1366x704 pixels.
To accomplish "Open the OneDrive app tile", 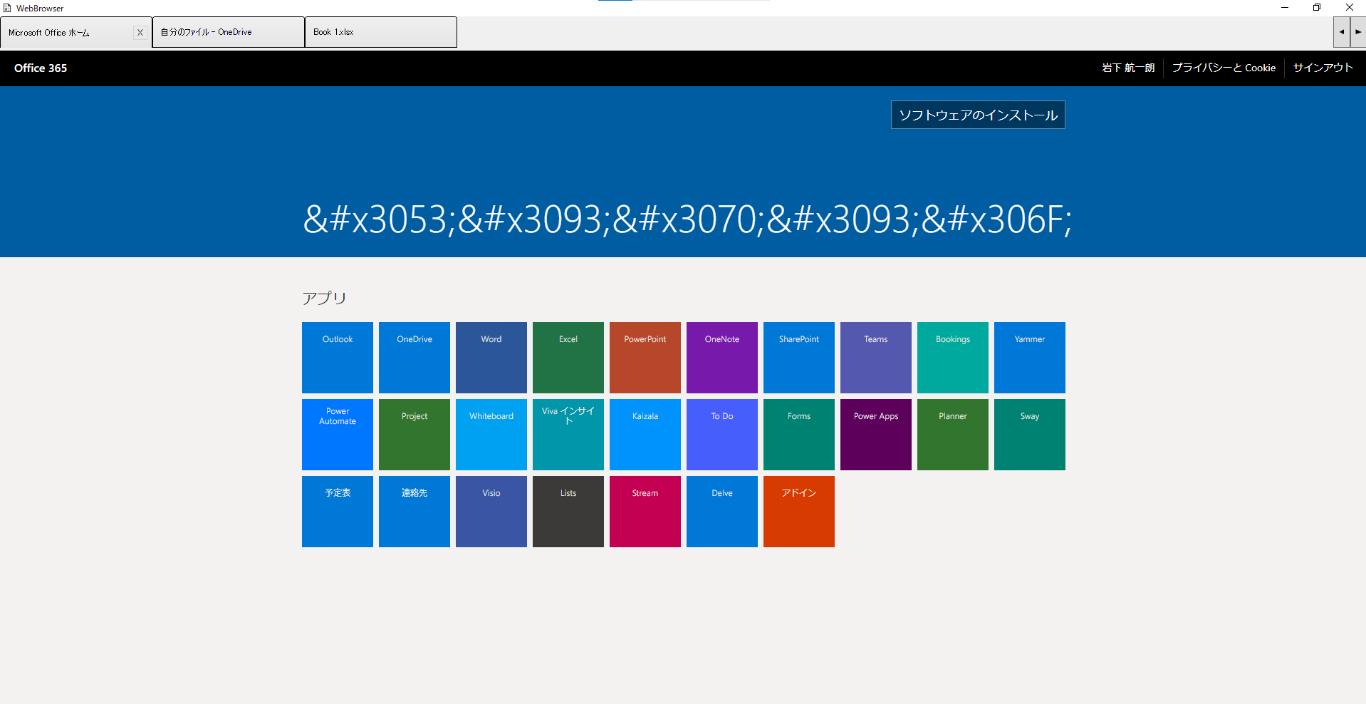I will [x=415, y=358].
